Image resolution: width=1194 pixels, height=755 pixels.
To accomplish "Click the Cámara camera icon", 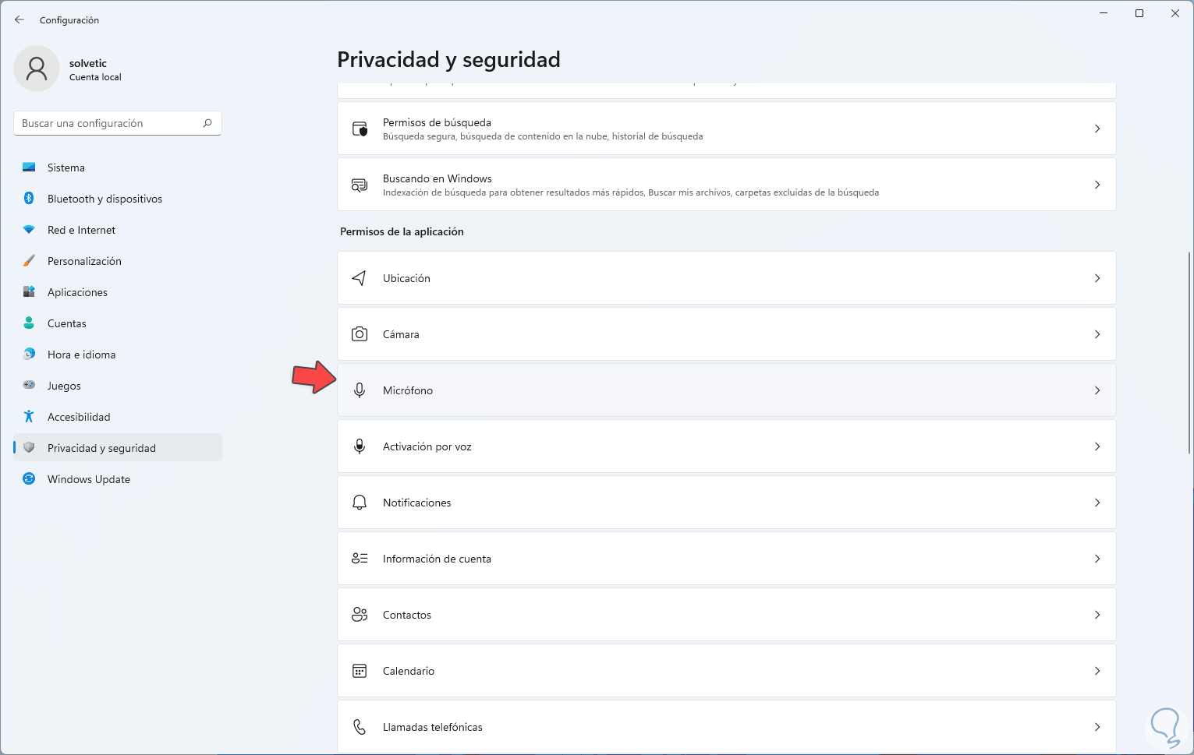I will (x=360, y=334).
